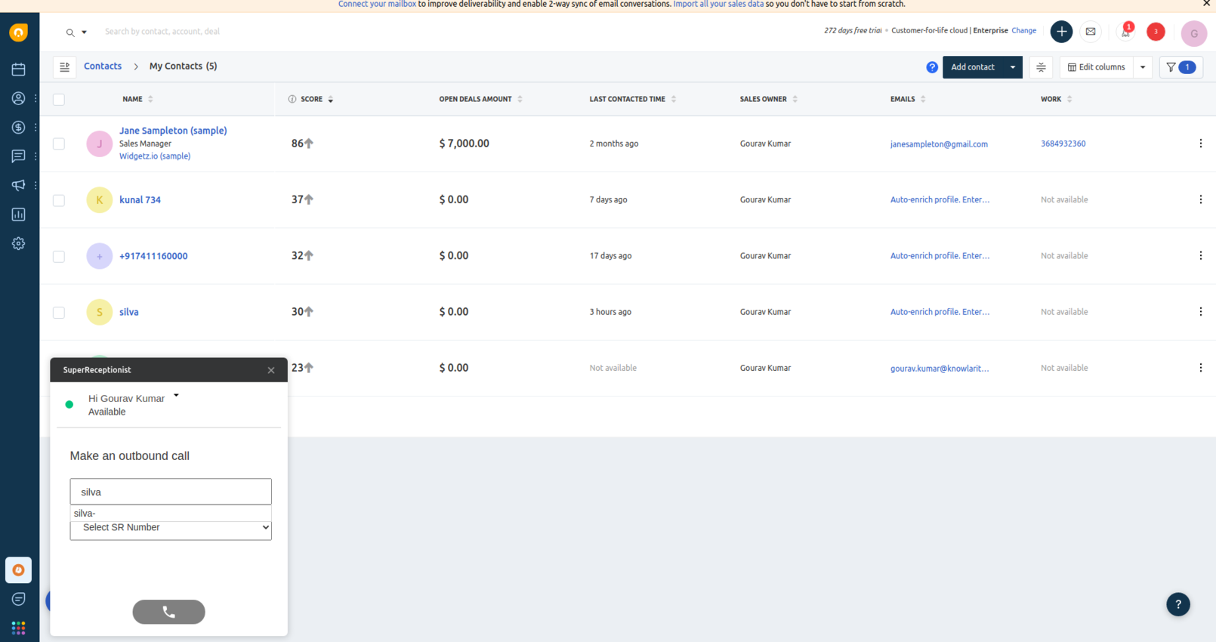The image size is (1216, 642).
Task: Toggle the select-all contacts checkbox
Action: 59,100
